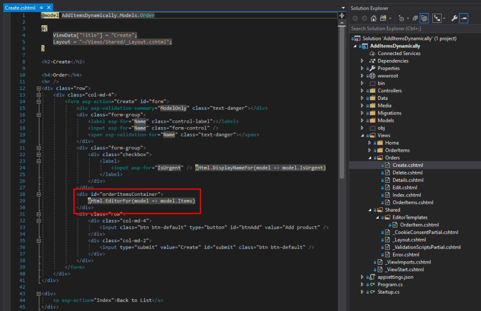
Task: Click the split editor icon above scrollbar
Action: pos(342,15)
